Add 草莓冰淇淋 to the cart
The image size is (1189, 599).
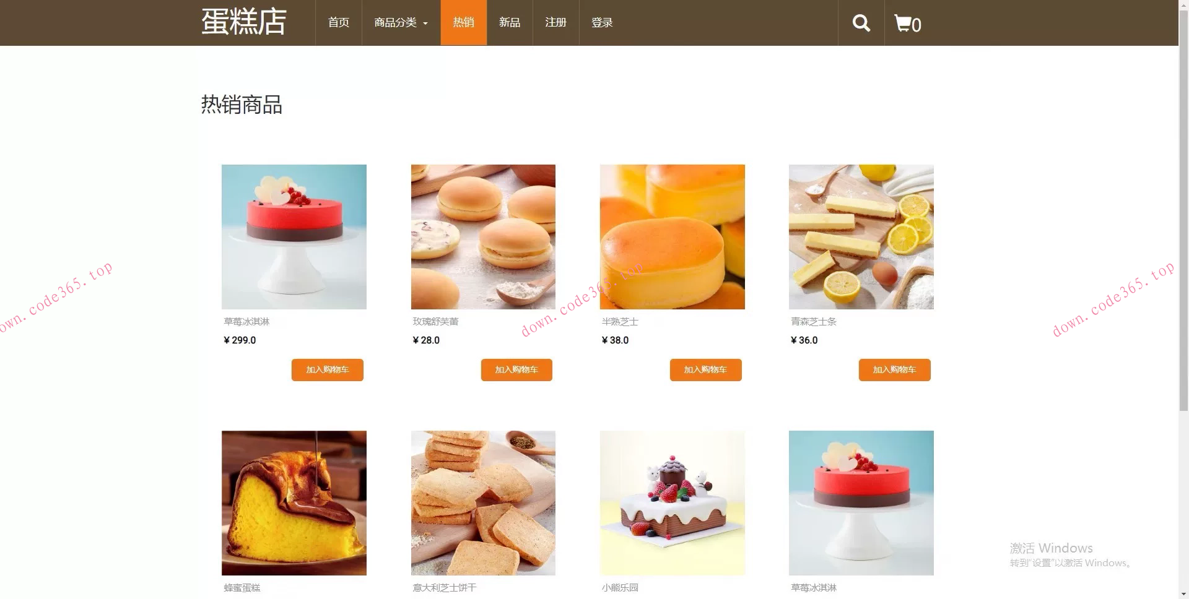pos(328,370)
